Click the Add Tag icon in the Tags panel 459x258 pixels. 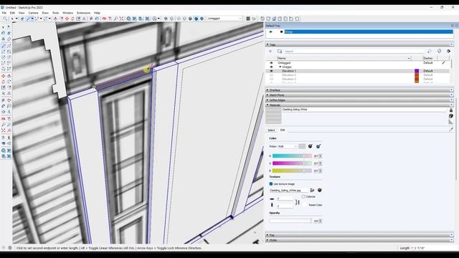(x=270, y=51)
